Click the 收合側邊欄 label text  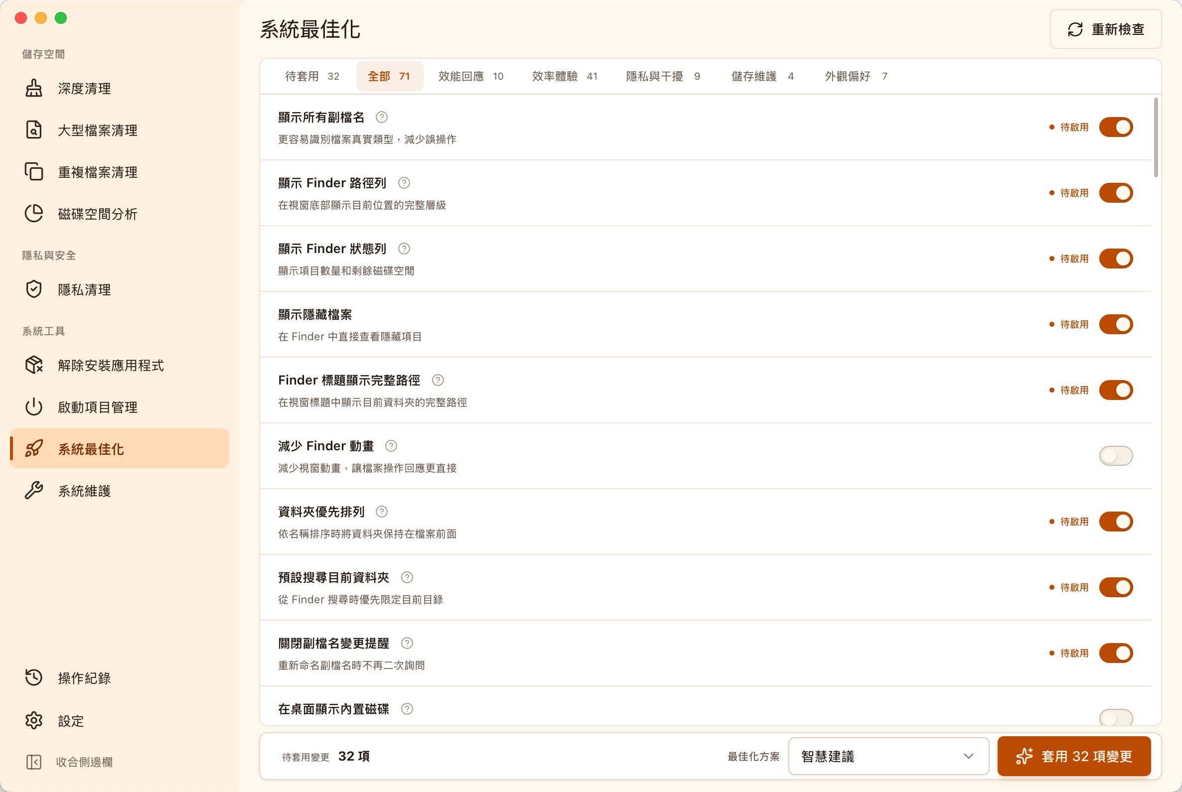point(84,762)
